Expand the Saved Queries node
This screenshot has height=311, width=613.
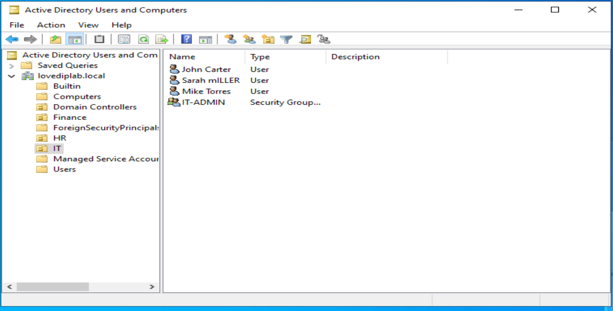pyautogui.click(x=11, y=66)
